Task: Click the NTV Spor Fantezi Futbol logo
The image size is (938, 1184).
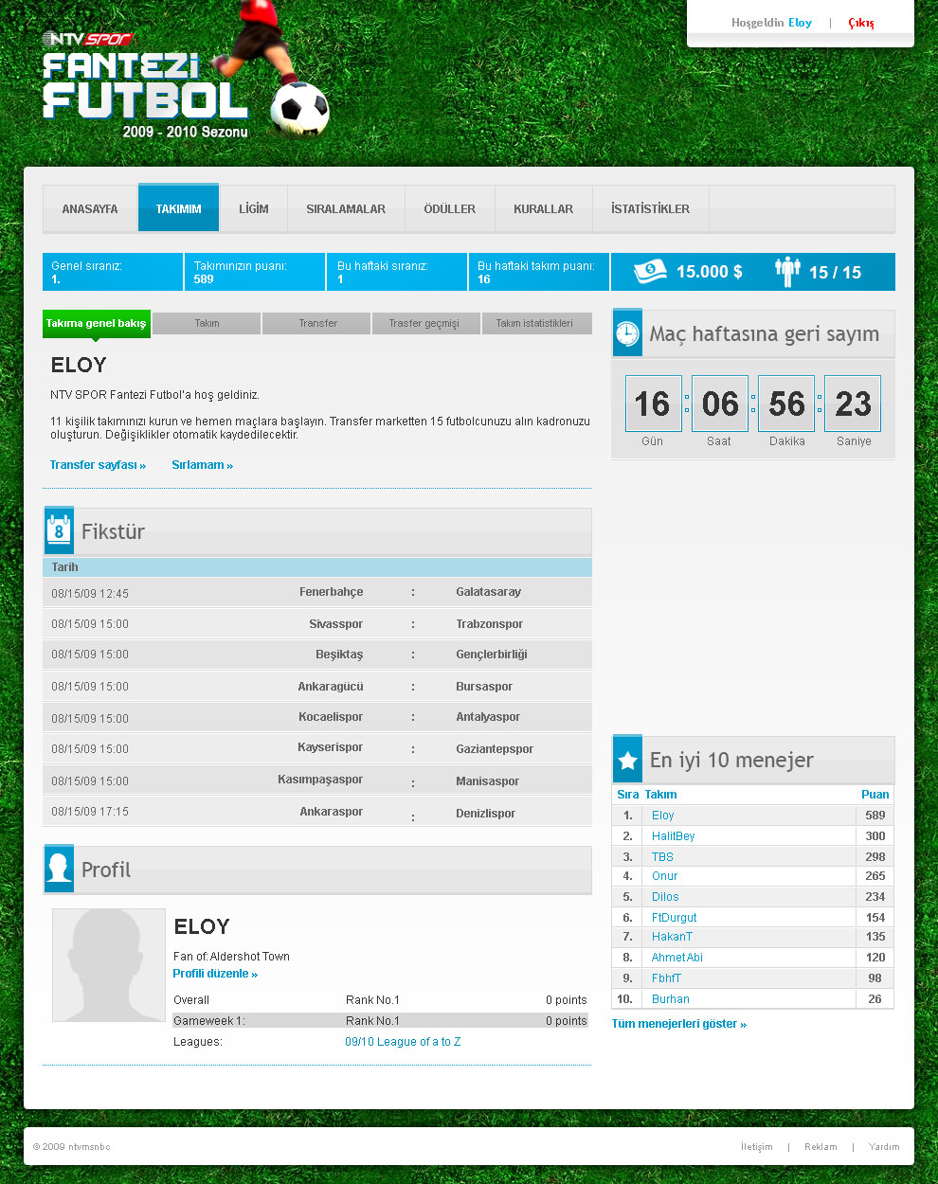Action: (x=145, y=85)
